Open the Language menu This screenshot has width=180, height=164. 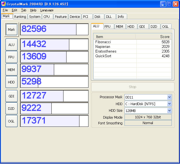coord(47,10)
